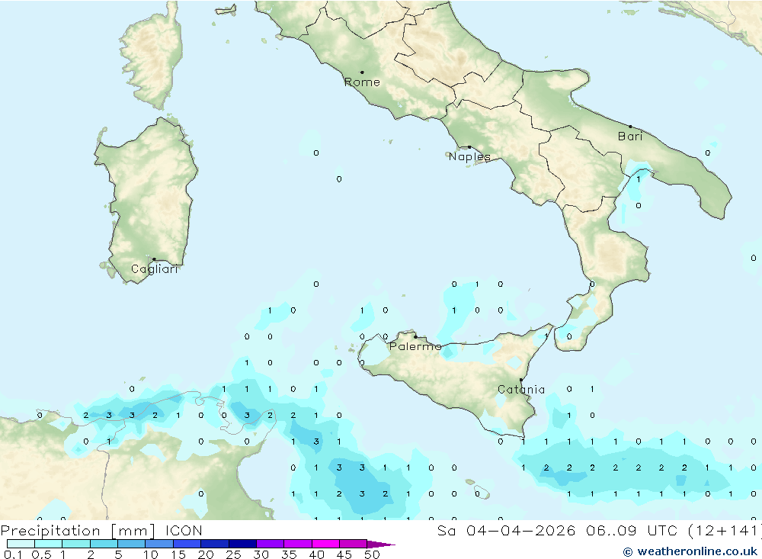
Task: Select the 5–10 mm legend swatch
Action: click(x=132, y=544)
